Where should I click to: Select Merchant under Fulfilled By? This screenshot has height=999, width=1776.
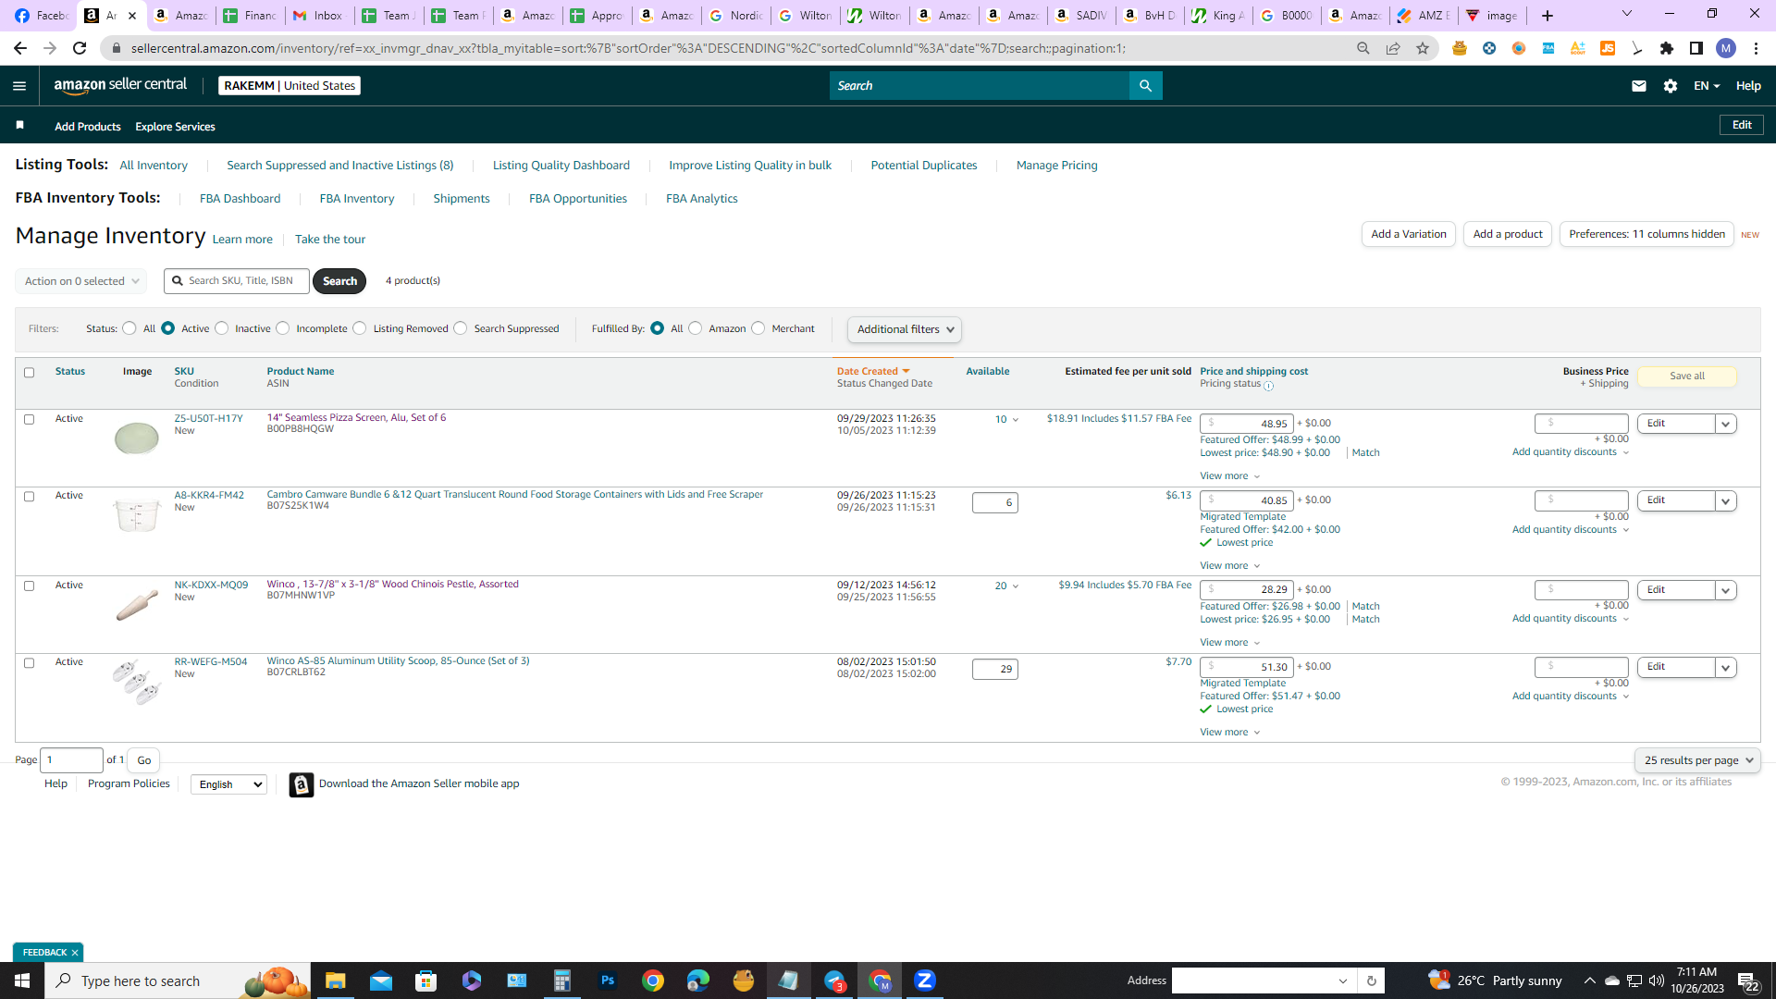pyautogui.click(x=758, y=328)
